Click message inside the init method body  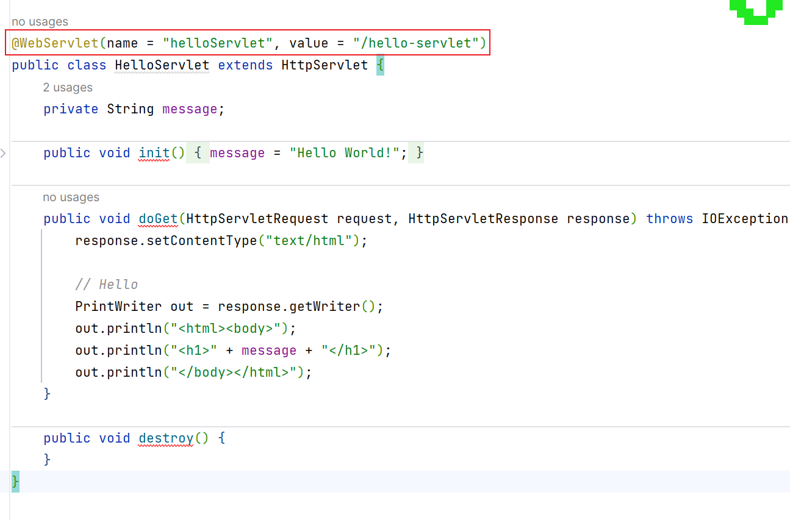click(237, 153)
